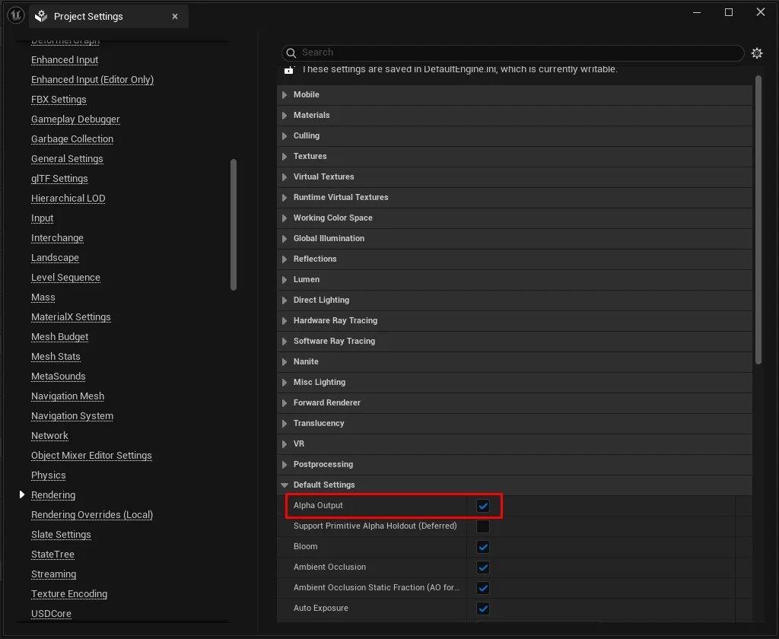Open Physics settings category

(x=48, y=475)
